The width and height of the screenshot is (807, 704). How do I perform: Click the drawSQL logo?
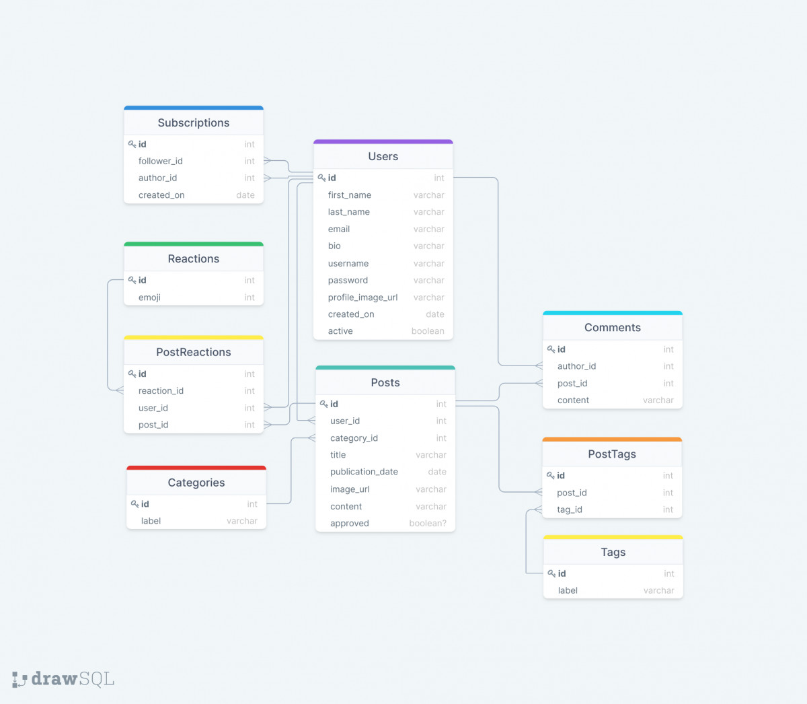pos(63,678)
